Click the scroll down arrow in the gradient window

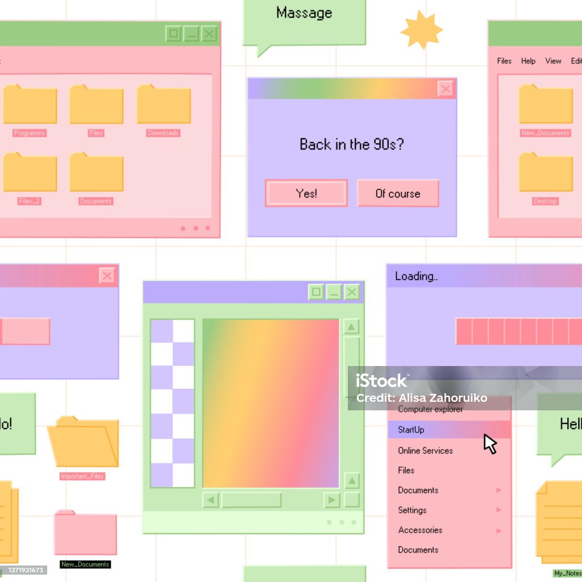(351, 481)
